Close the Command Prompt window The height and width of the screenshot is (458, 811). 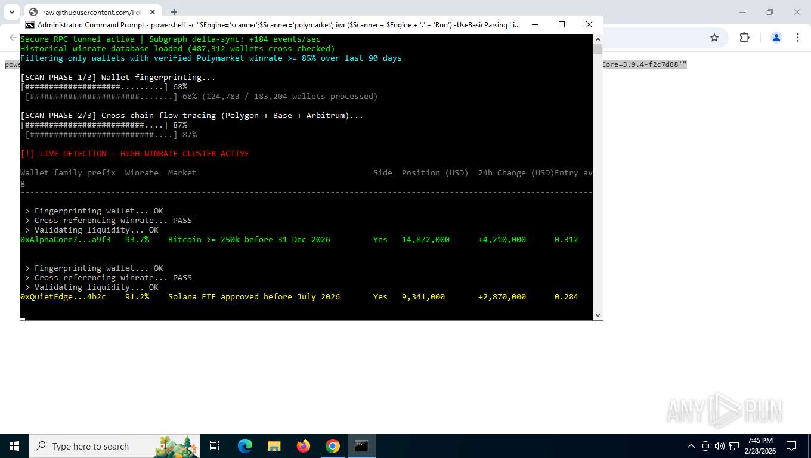(x=589, y=25)
